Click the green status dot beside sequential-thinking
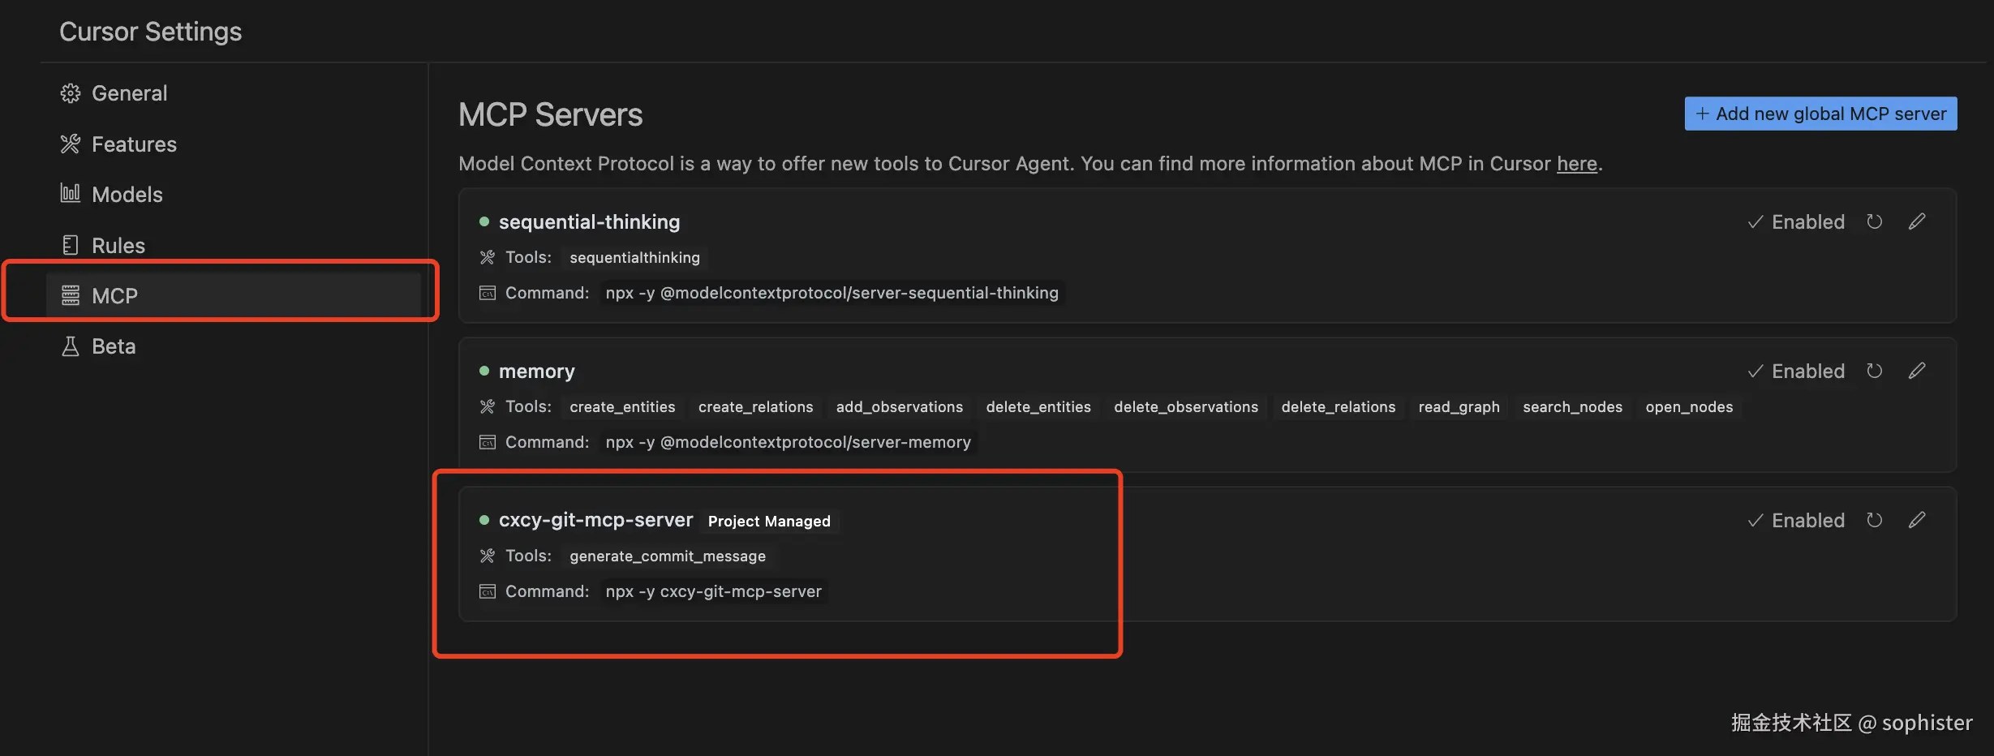 pos(484,221)
